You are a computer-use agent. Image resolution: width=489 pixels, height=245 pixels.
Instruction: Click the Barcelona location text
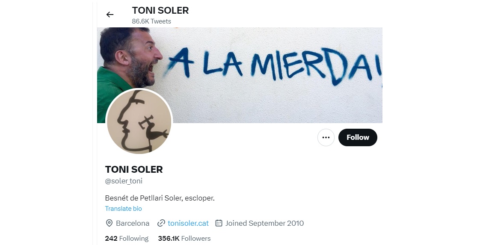click(x=133, y=223)
